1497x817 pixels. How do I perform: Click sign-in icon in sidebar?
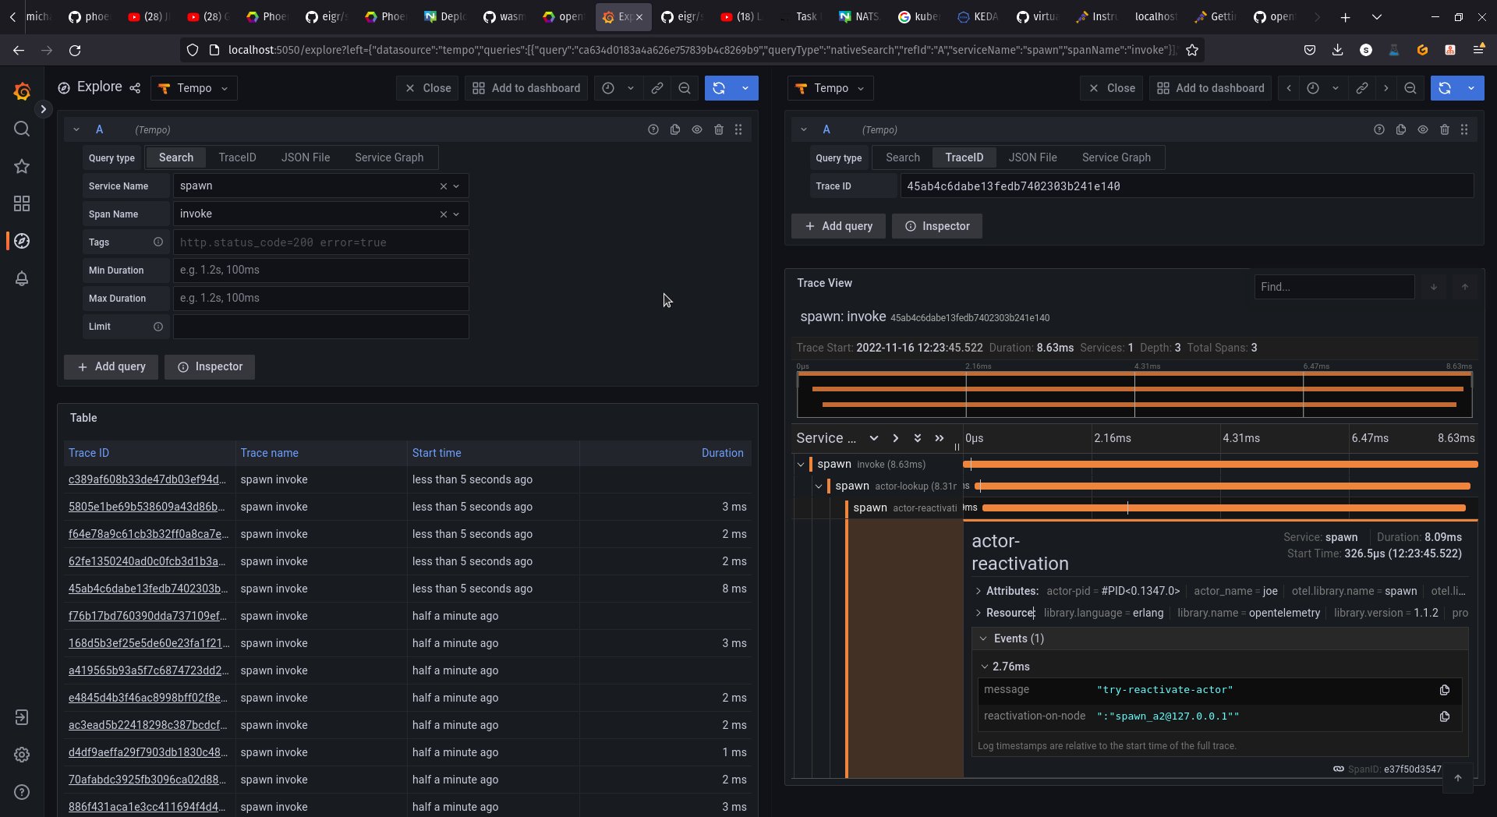click(x=22, y=717)
